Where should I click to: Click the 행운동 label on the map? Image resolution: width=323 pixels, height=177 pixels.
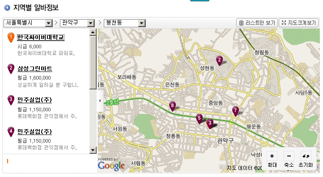pyautogui.click(x=254, y=126)
